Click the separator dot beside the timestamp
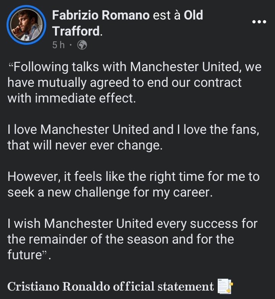 [x=71, y=45]
